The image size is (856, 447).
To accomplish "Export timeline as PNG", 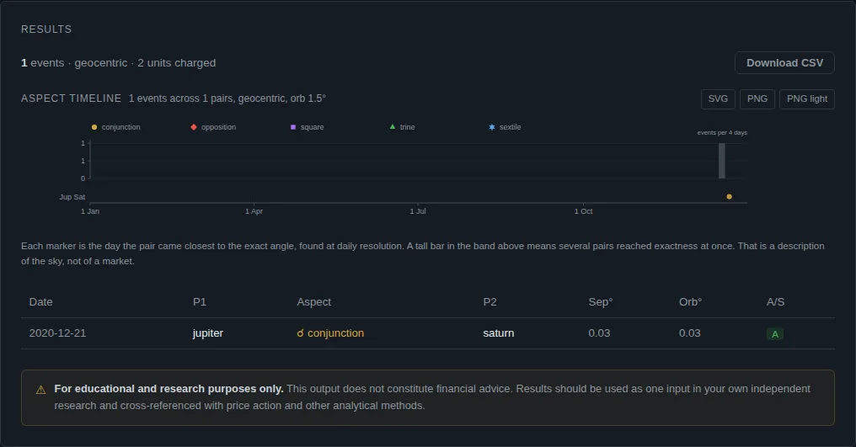I will (x=757, y=98).
